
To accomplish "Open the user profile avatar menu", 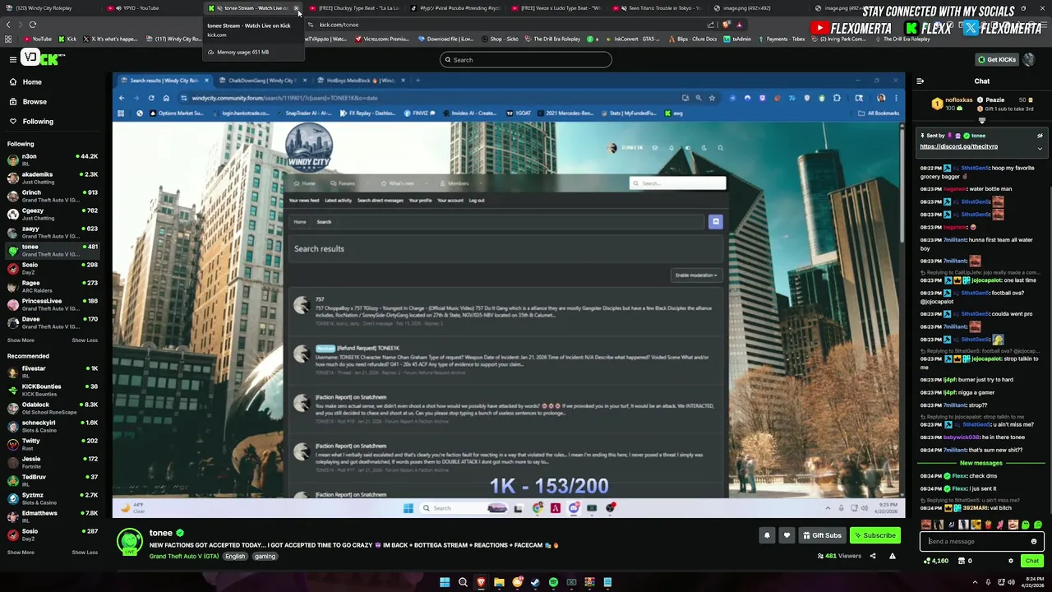I will point(1031,59).
